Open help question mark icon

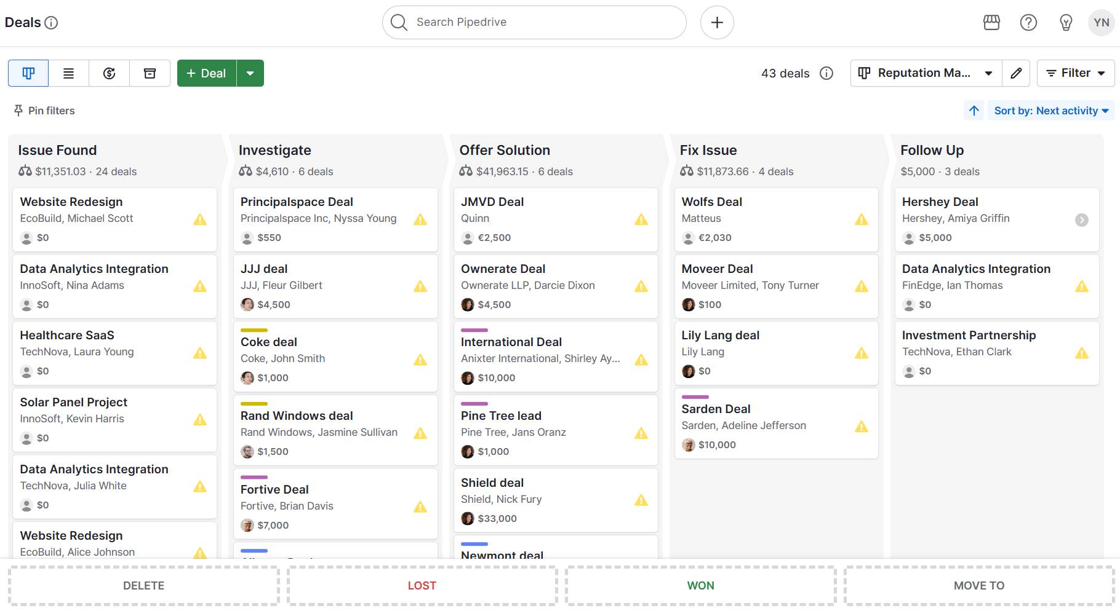1028,23
